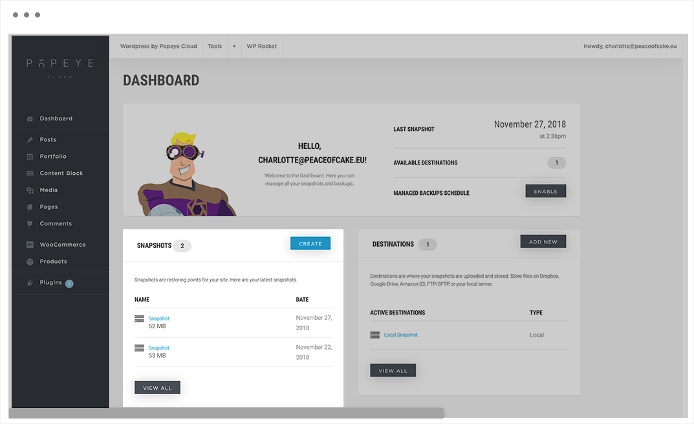This screenshot has height=424, width=694.
Task: Click the server icon beside 53 MB snapshot
Action: click(x=140, y=348)
